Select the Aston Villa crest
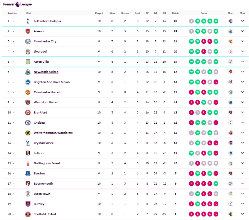This screenshot has height=220, width=249. point(28,62)
